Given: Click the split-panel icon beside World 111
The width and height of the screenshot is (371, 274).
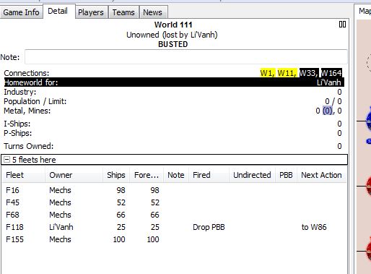Looking at the screenshot, I should coord(342,25).
